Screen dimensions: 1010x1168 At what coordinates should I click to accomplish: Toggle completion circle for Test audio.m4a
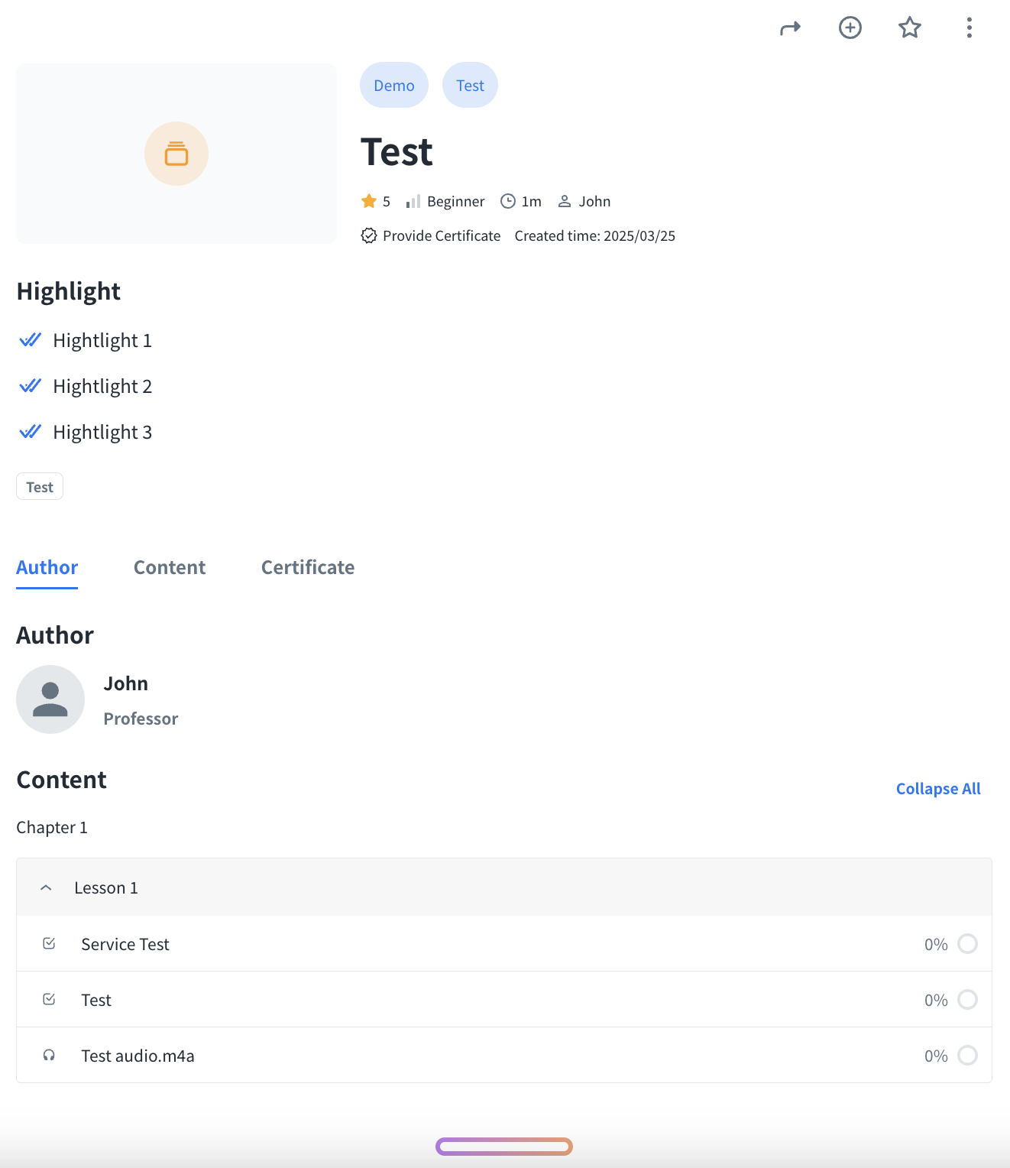pos(967,1056)
